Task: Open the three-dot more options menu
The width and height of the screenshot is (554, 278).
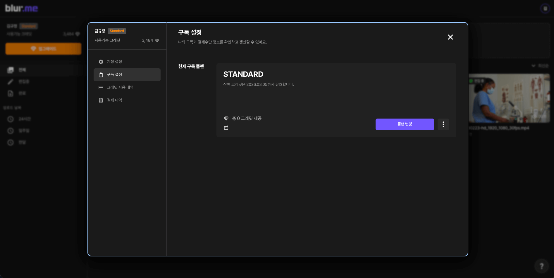Action: (443, 124)
